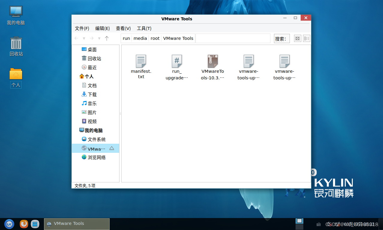
Task: Open 视频 in the sidebar
Action: (x=96, y=121)
